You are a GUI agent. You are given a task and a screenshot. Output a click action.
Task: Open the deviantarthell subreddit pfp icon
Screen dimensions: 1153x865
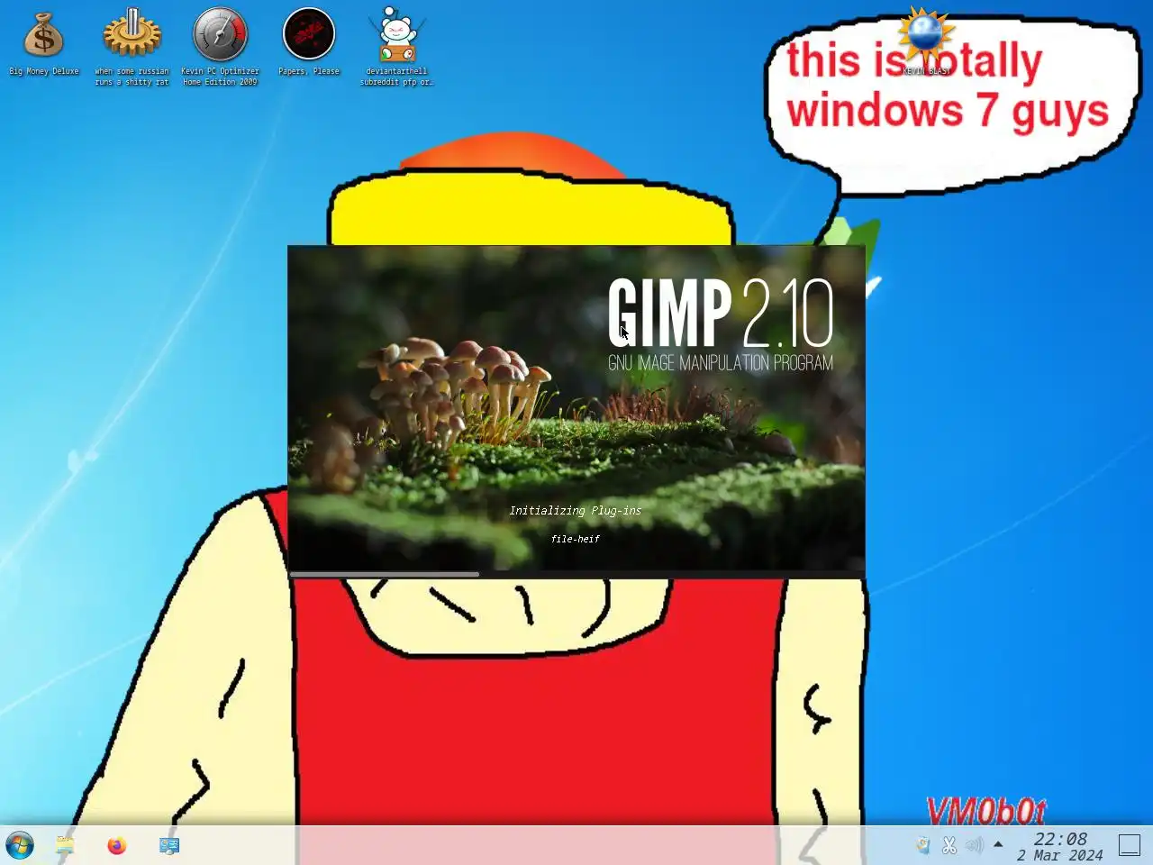click(x=396, y=47)
